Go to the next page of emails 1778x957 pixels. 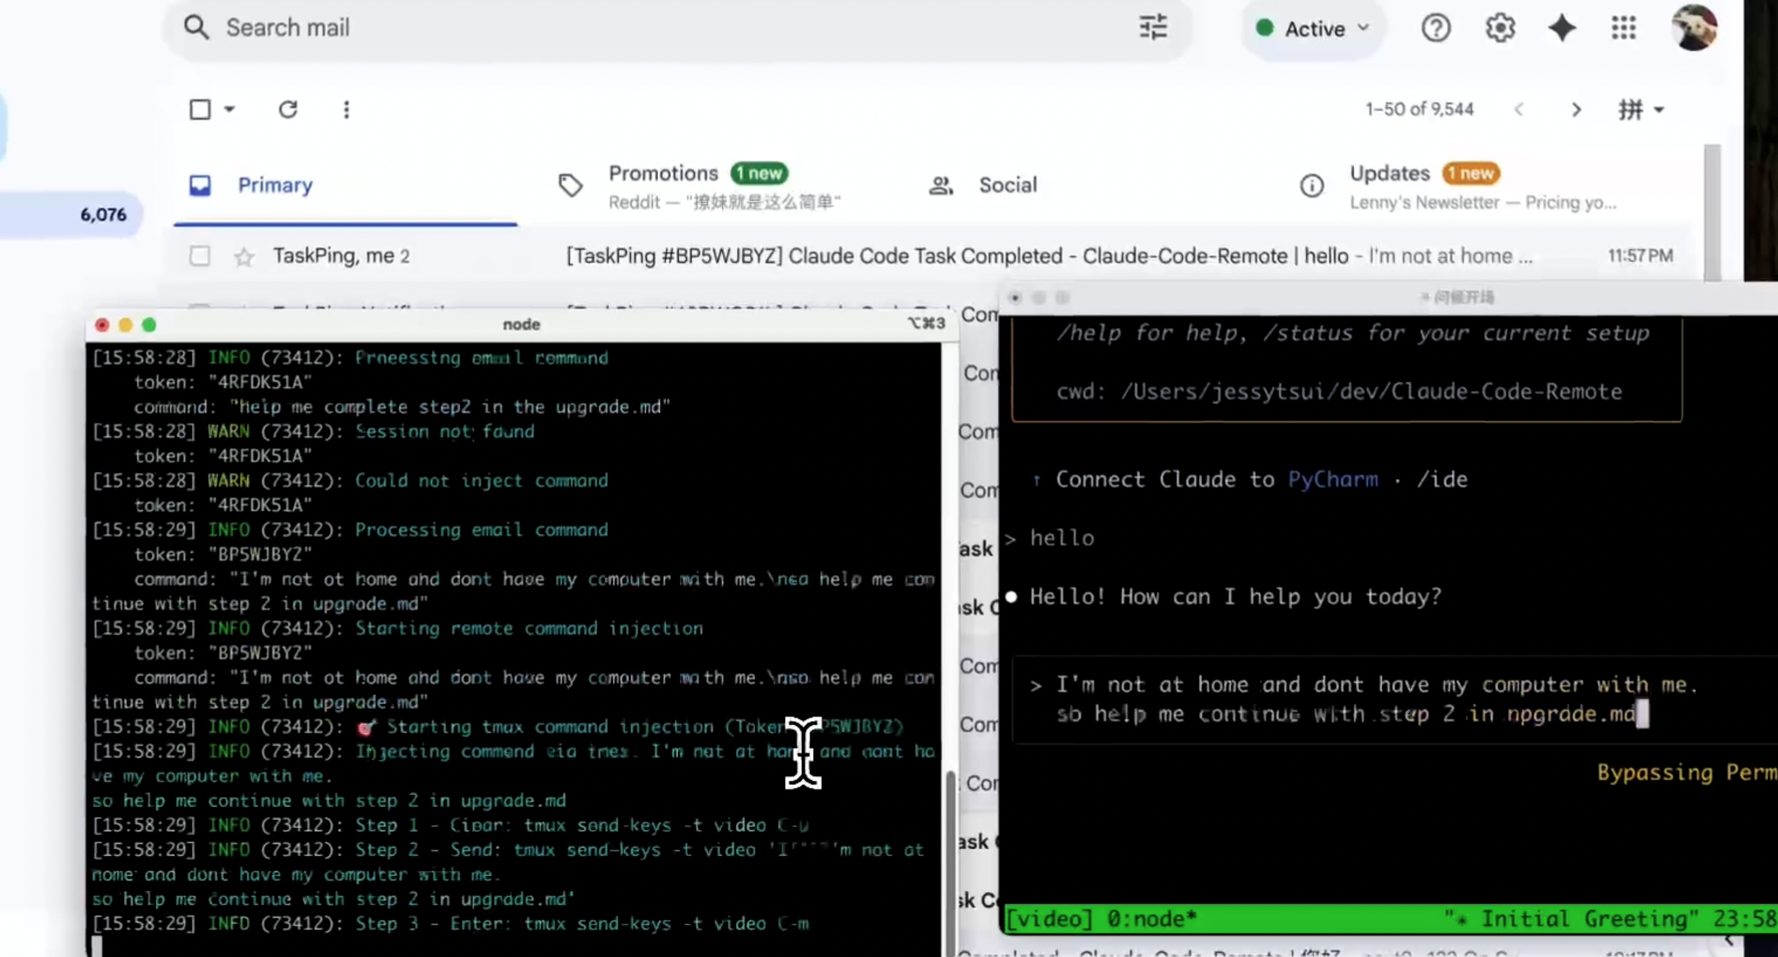1577,109
